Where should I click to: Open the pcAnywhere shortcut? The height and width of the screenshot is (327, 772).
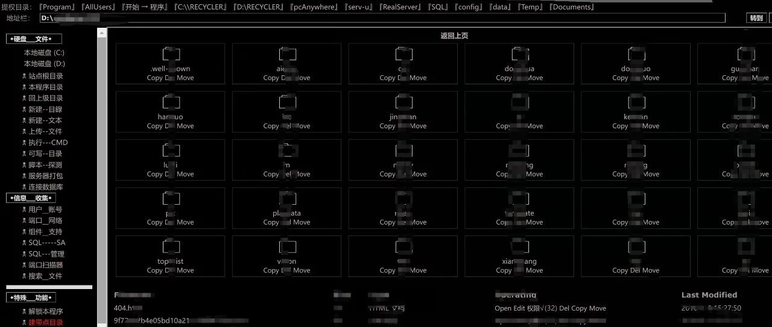(315, 7)
